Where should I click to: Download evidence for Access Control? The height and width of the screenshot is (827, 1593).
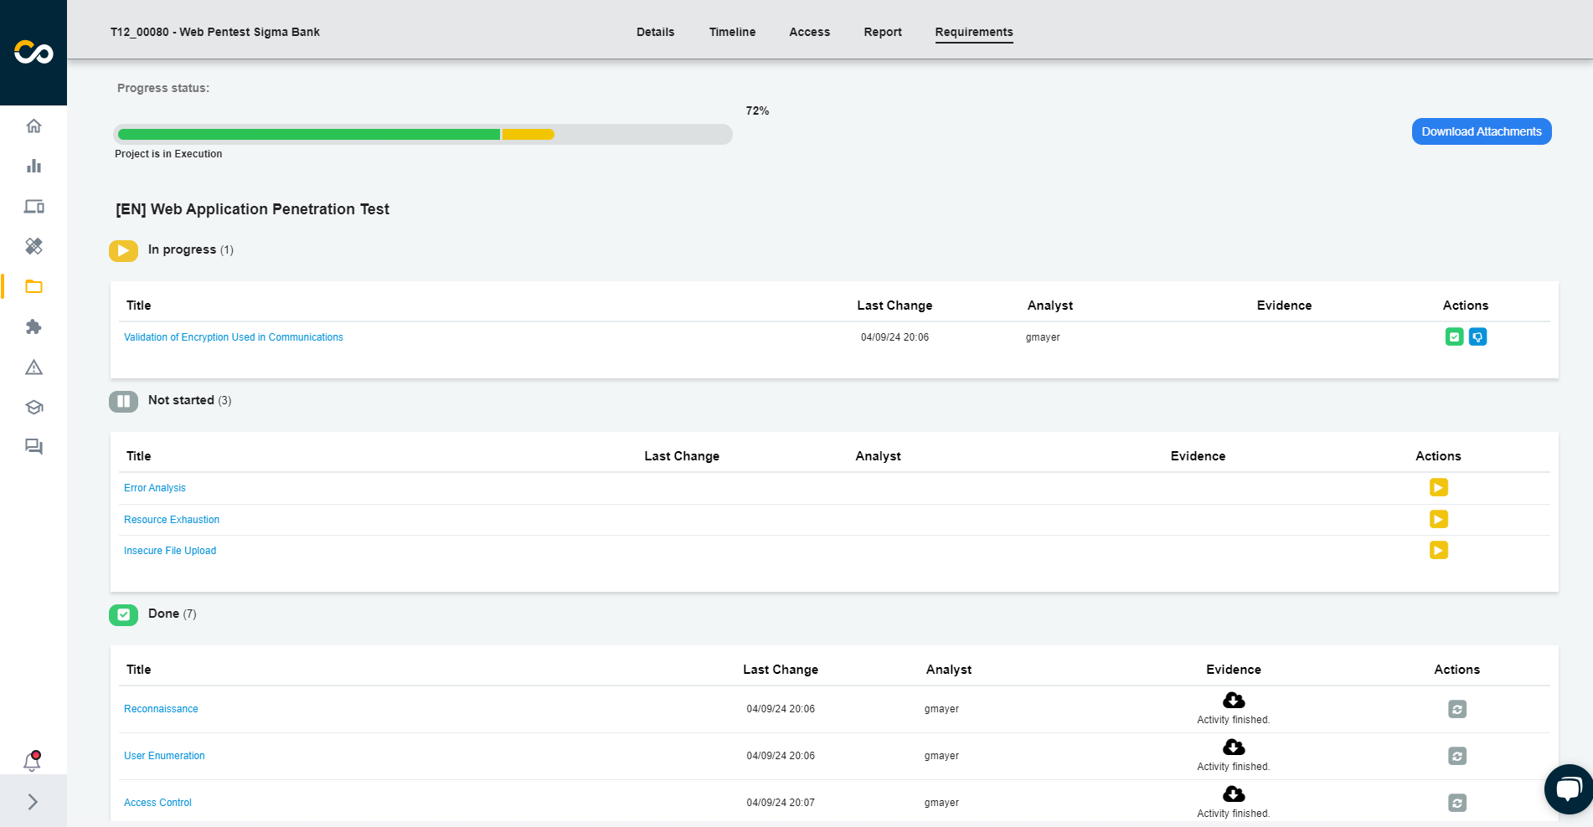[x=1234, y=794]
